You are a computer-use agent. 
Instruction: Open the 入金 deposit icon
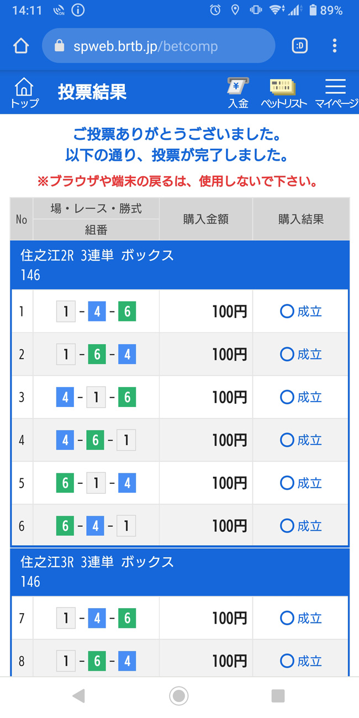(238, 92)
